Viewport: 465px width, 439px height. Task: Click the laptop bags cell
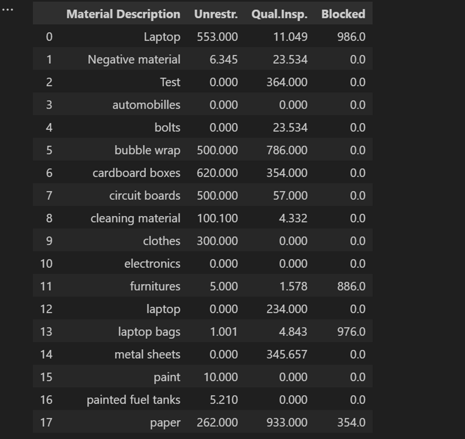click(x=149, y=332)
